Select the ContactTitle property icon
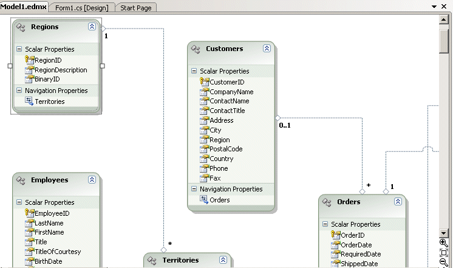 204,111
